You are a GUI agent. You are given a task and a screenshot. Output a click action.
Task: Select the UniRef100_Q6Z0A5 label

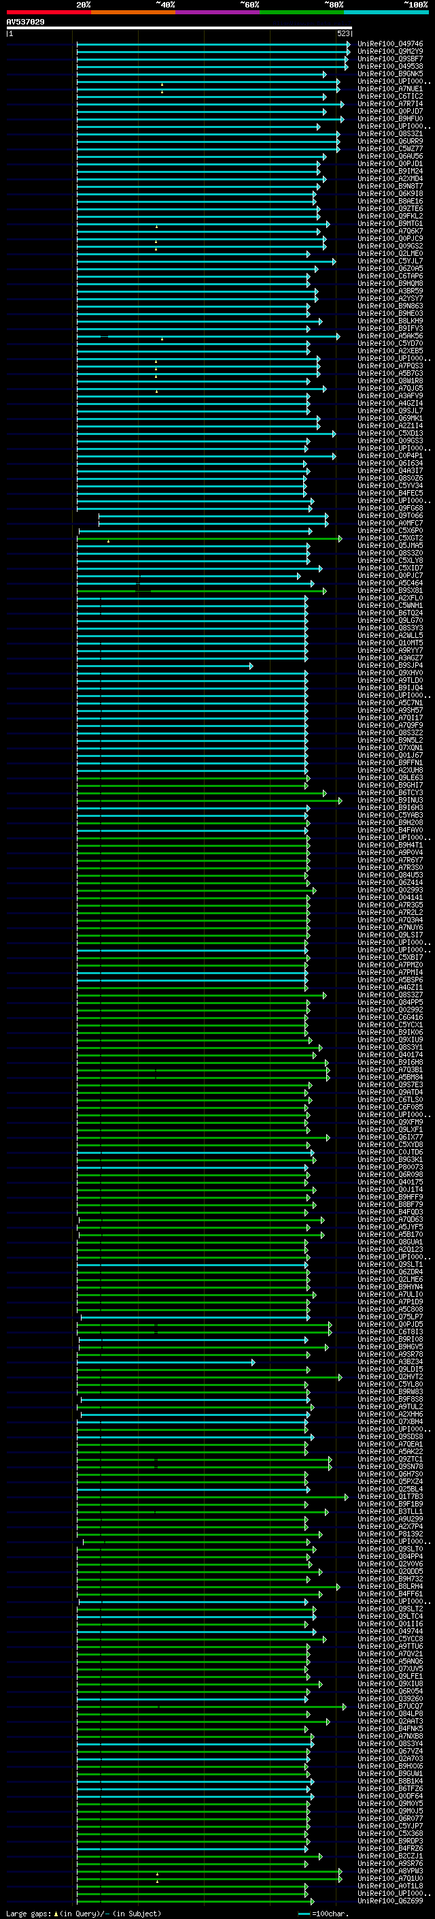(390, 268)
